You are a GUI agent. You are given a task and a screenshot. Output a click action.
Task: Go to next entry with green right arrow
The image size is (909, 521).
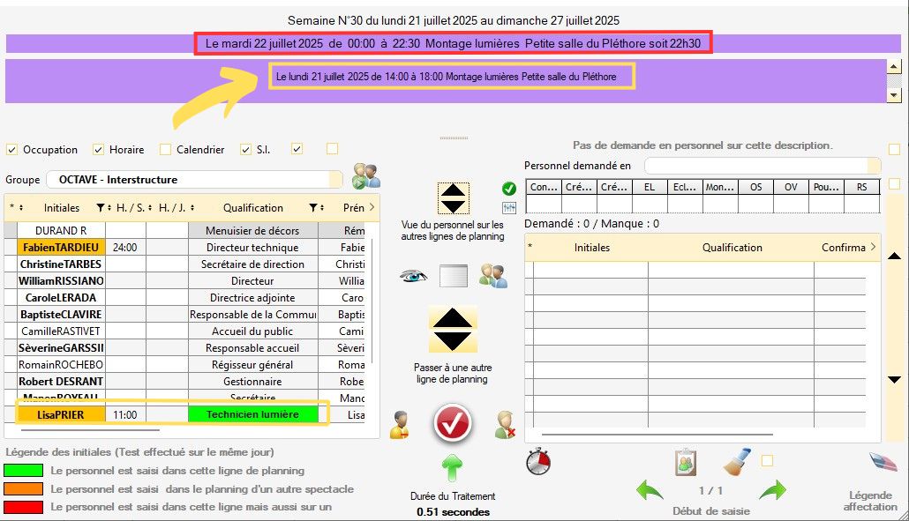point(772,489)
